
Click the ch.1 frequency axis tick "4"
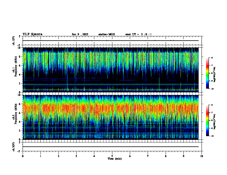click(20, 75)
